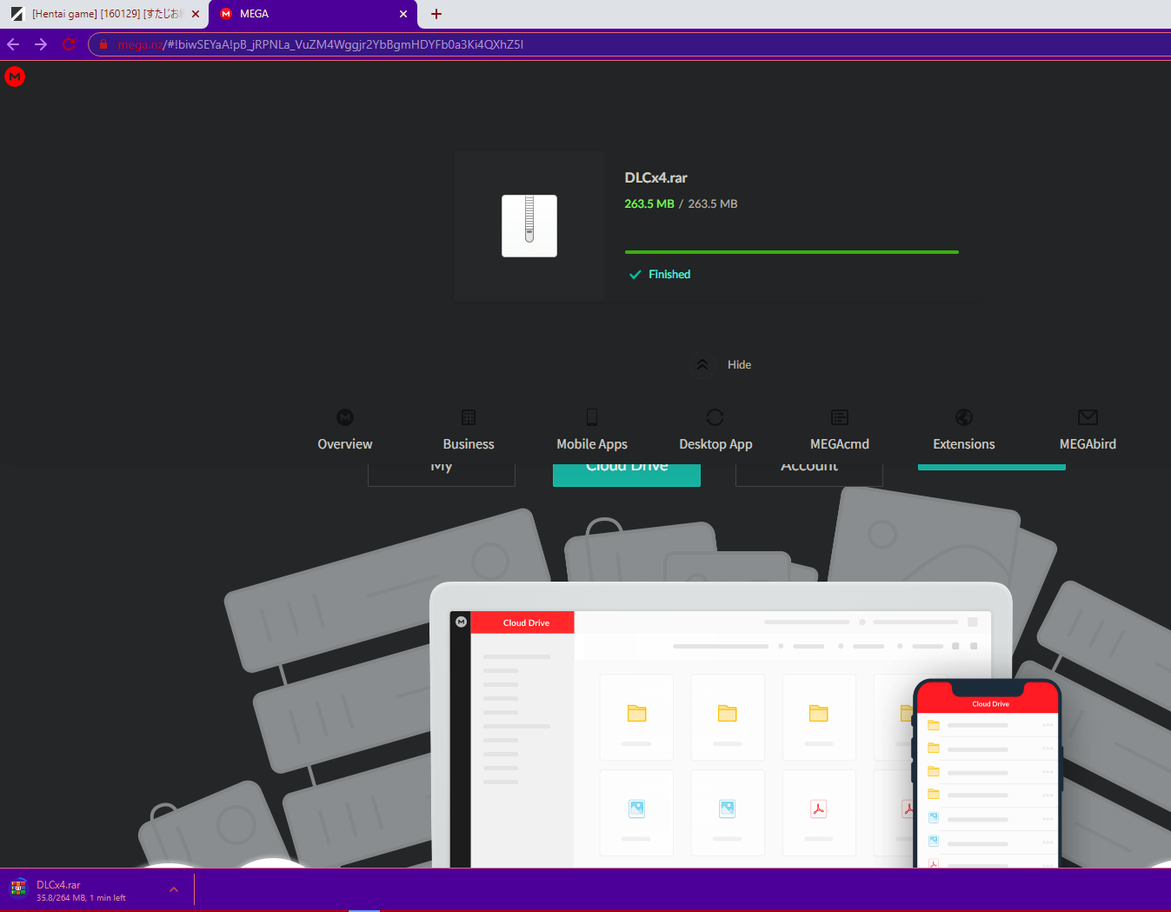
Task: Click the WinRAR file icon in download shelf
Action: [18, 889]
